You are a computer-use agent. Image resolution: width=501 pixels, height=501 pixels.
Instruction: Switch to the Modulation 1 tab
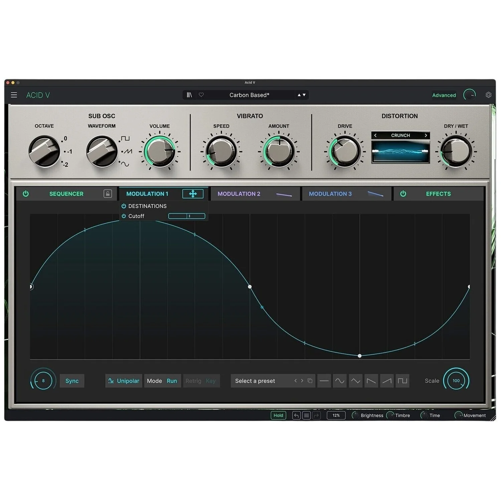coord(147,194)
